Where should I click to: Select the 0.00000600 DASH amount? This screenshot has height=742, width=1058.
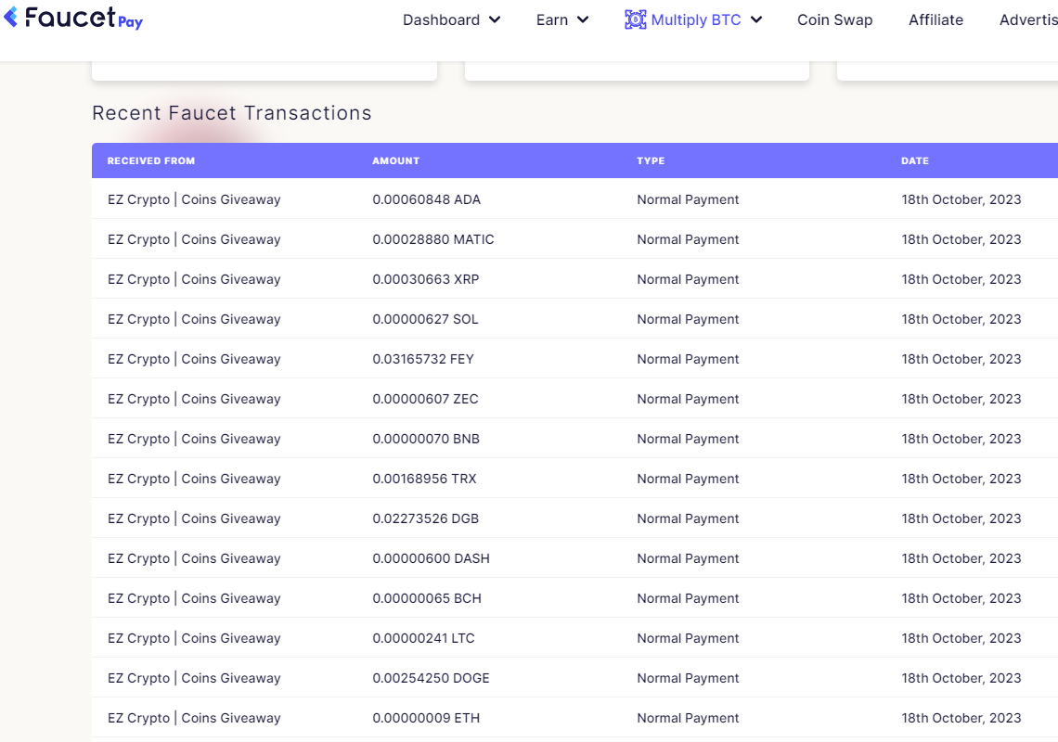432,557
